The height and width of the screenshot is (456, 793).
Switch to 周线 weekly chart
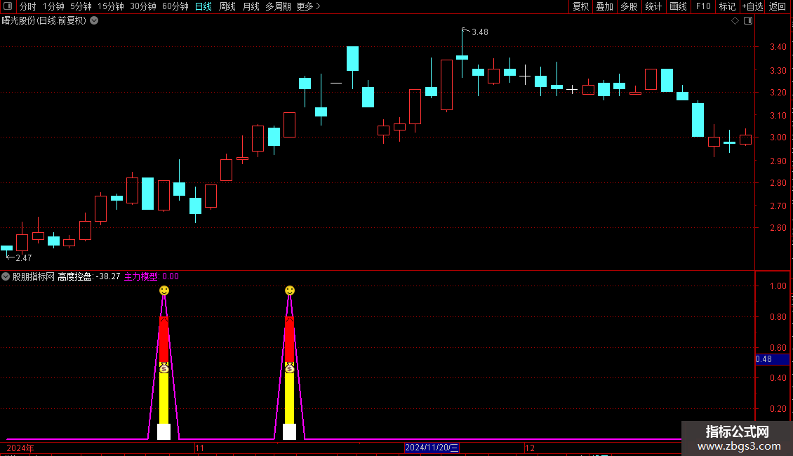click(x=227, y=6)
